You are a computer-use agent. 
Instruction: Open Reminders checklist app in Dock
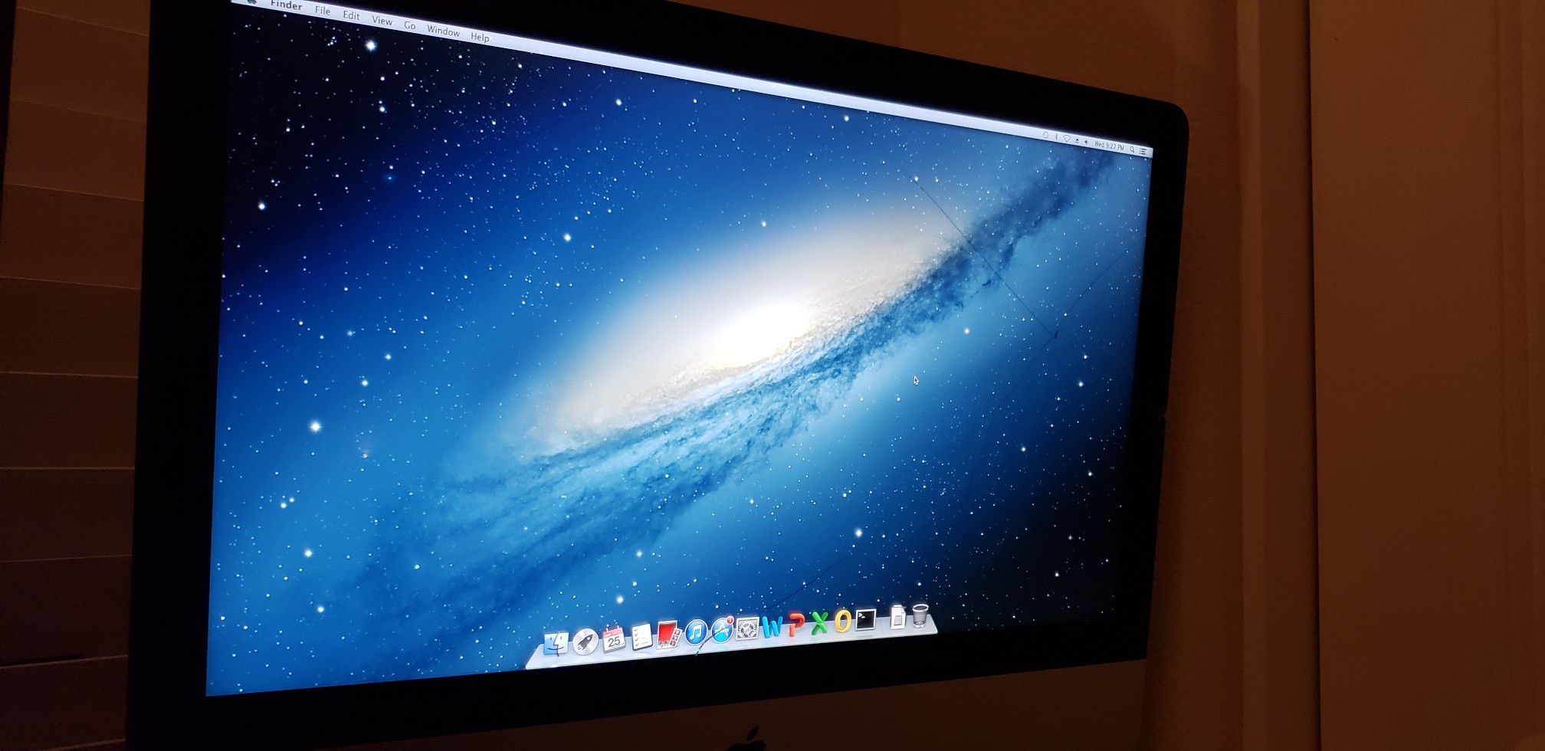(x=641, y=637)
